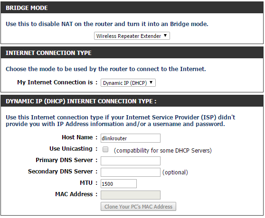This screenshot has width=265, height=218.
Task: Click the (optional) text beside Secondary DNS
Action: [175, 173]
